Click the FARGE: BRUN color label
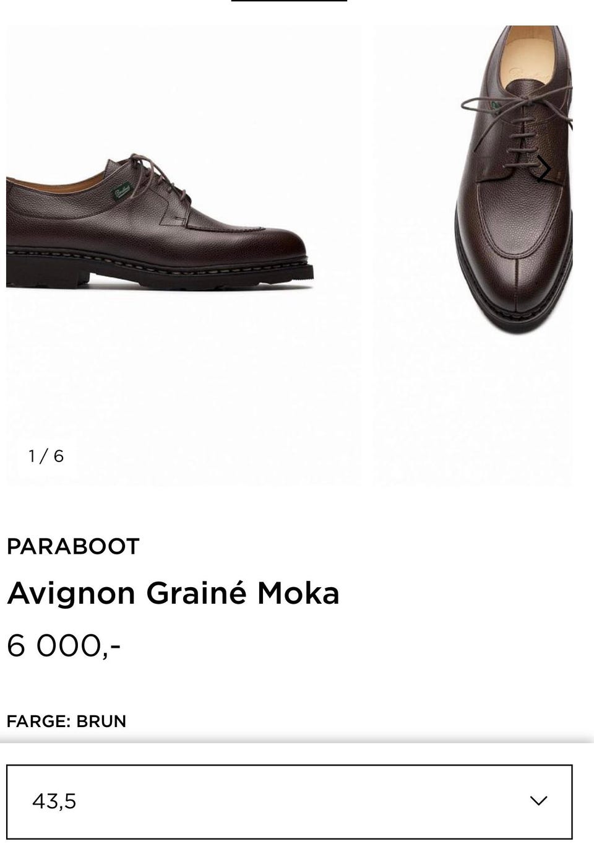Screen dimensions: 594x859 click(66, 722)
